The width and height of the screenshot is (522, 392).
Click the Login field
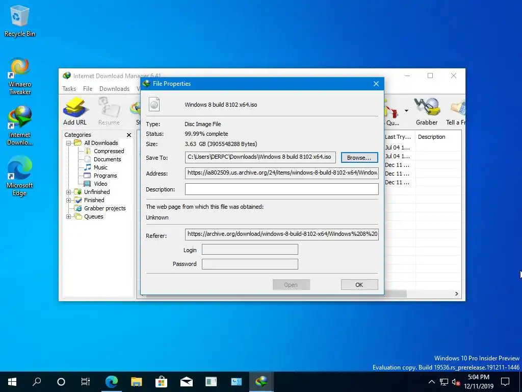(250, 249)
